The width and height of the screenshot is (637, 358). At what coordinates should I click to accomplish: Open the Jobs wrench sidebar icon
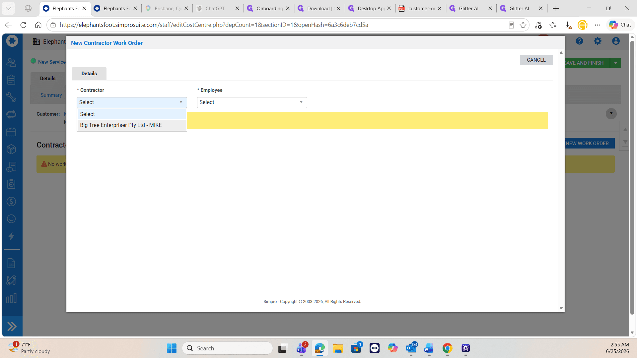point(11,97)
